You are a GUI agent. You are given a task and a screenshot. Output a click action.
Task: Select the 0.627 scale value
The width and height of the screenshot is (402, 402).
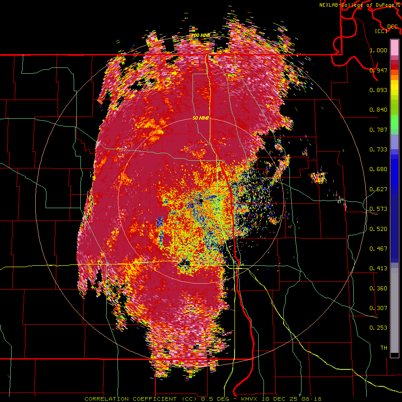[x=378, y=189]
